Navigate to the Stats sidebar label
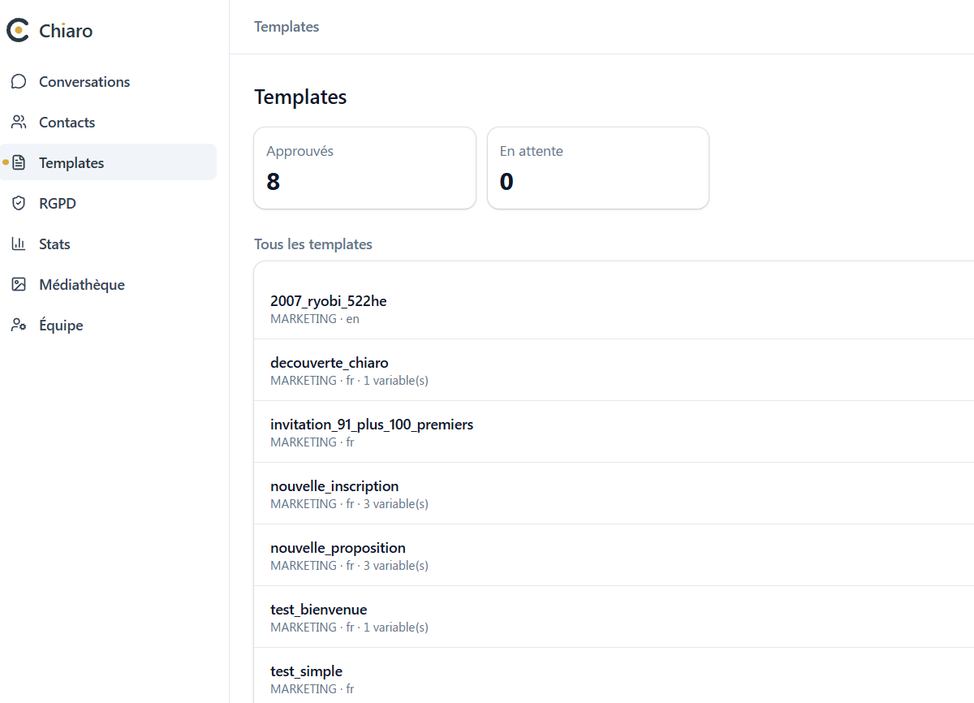Viewport: 974px width, 703px height. point(54,244)
